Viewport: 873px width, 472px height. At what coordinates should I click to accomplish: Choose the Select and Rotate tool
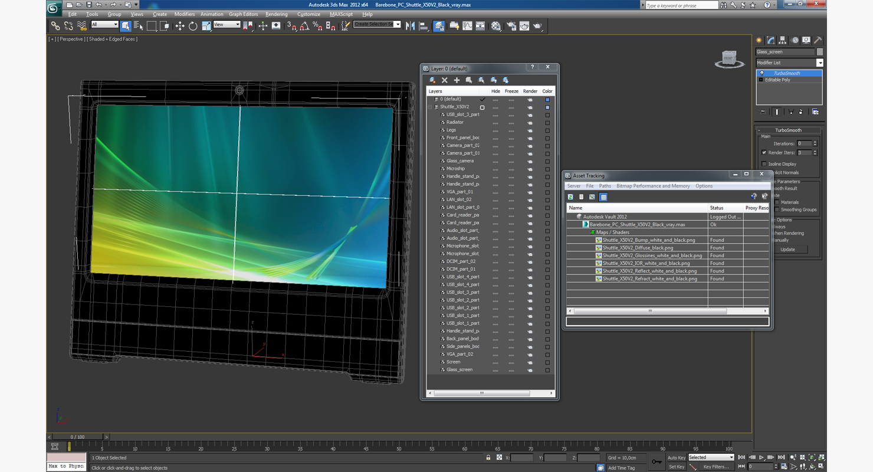[x=193, y=26]
